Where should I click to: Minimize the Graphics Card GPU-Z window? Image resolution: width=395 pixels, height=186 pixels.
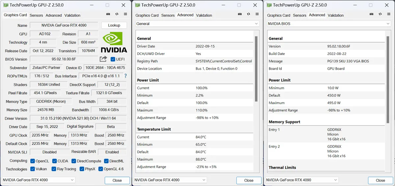coord(91,5)
